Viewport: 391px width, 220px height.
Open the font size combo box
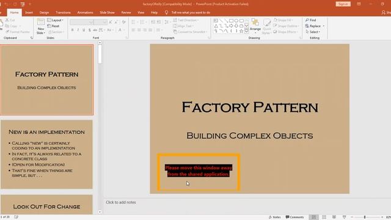point(100,23)
